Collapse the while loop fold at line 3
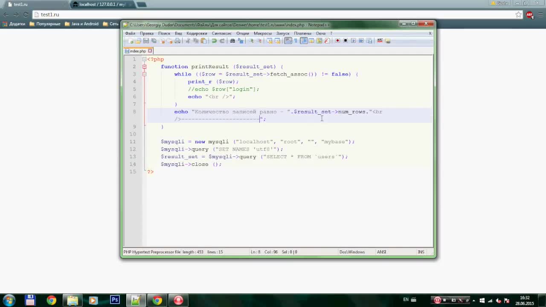The width and height of the screenshot is (546, 307). (144, 74)
